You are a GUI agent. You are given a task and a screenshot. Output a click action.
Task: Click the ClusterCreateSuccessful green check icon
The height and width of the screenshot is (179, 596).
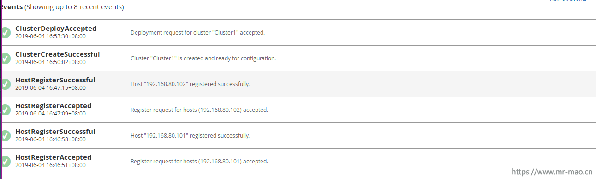(x=6, y=58)
